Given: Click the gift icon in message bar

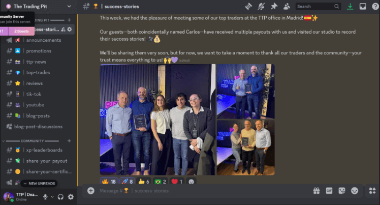Looking at the screenshot, I should [x=316, y=191].
